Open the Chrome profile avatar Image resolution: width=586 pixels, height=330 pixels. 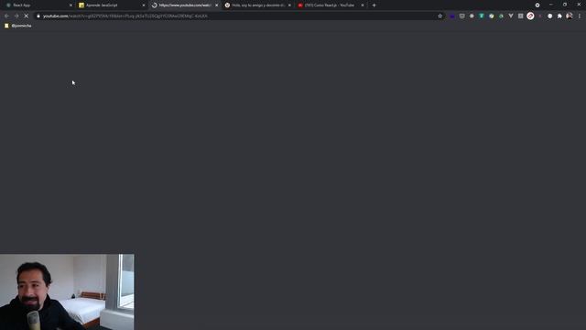pyautogui.click(x=570, y=16)
